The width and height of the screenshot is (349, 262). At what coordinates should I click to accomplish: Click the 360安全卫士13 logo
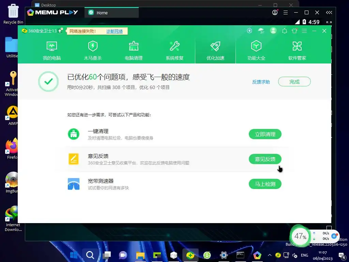coord(40,31)
